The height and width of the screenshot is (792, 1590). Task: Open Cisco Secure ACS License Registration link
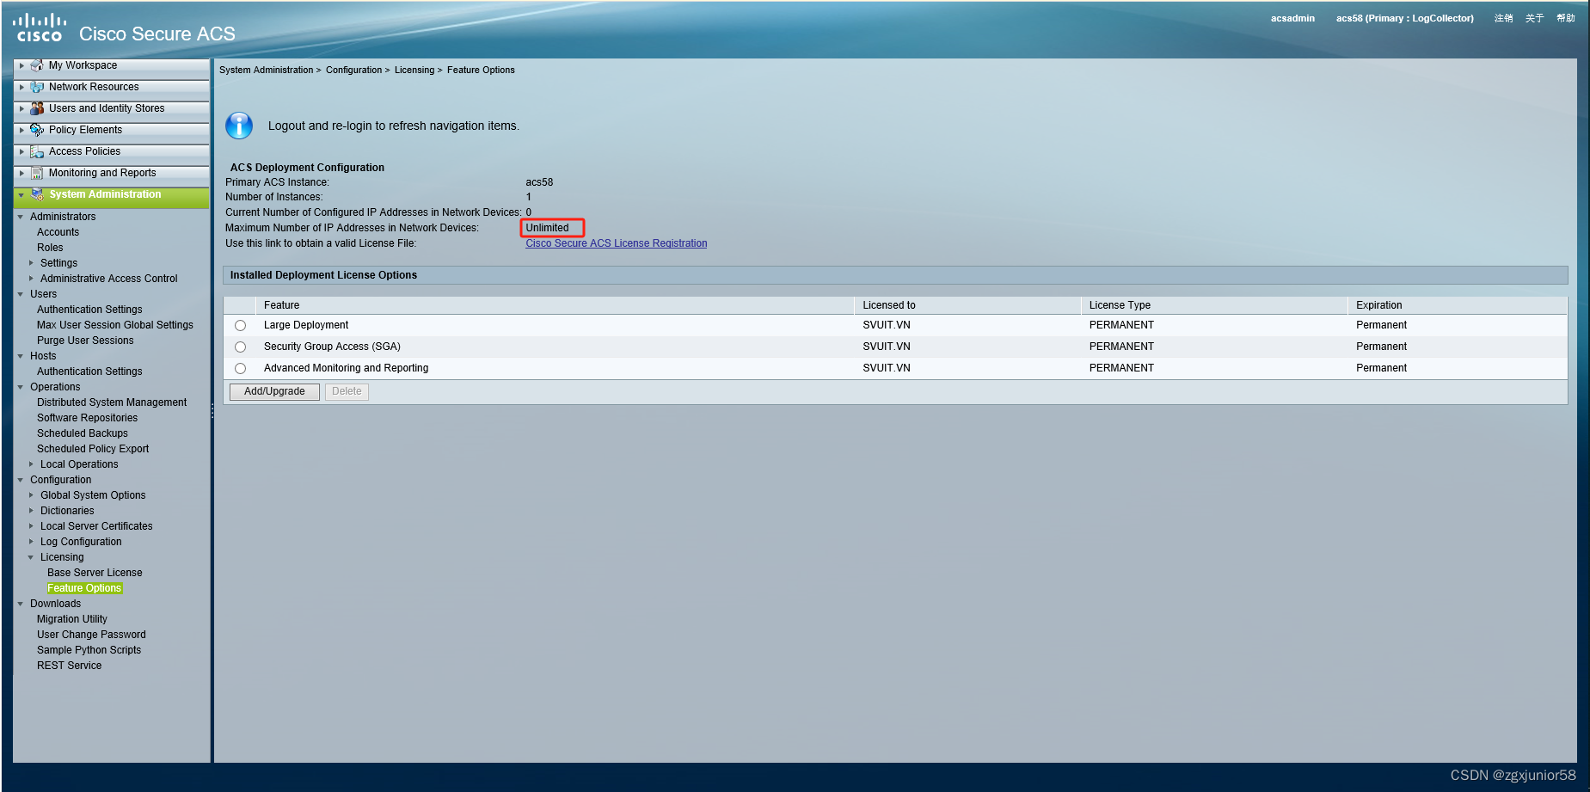click(x=617, y=243)
